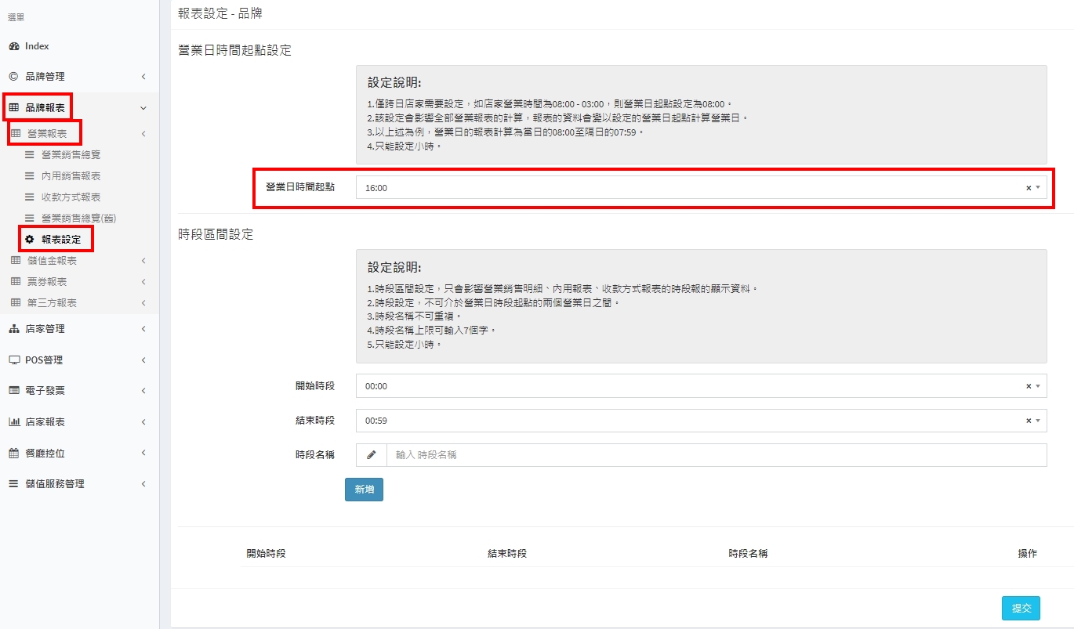Click the 餐廳控位 calendar icon

[x=13, y=453]
